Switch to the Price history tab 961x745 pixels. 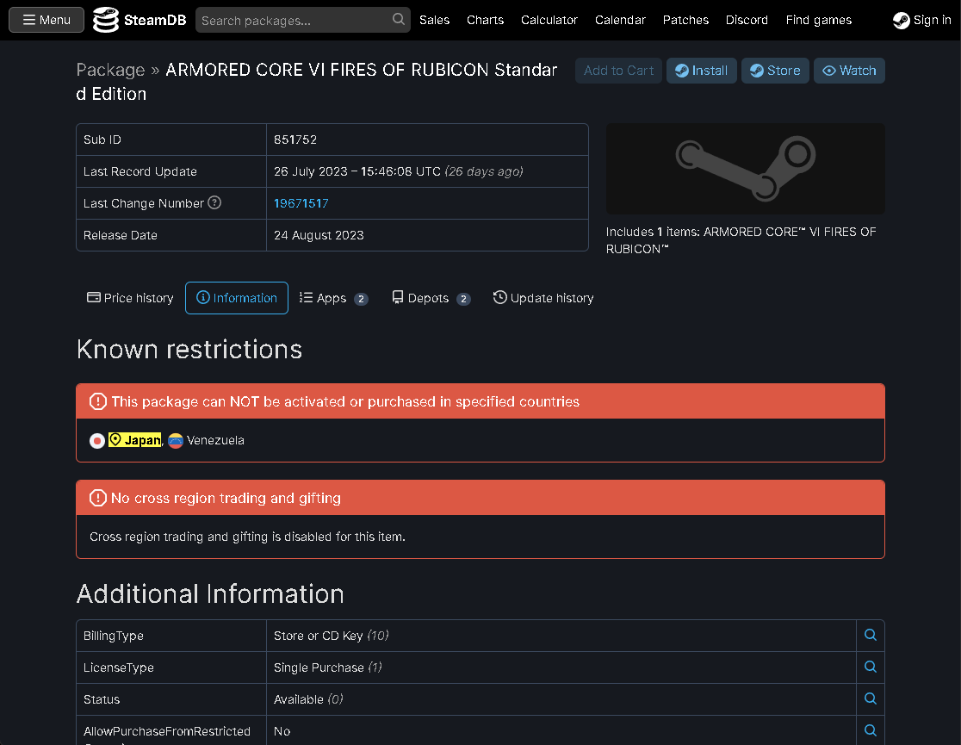click(x=130, y=298)
